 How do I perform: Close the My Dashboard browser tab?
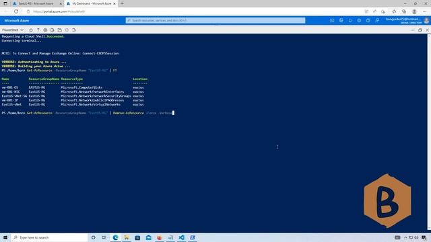coord(114,3)
